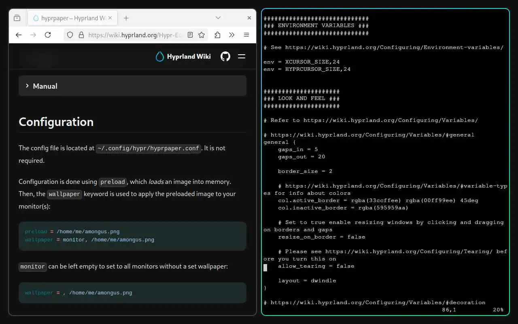The width and height of the screenshot is (518, 324).
Task: Select the hyprpaper tab
Action: 72,18
